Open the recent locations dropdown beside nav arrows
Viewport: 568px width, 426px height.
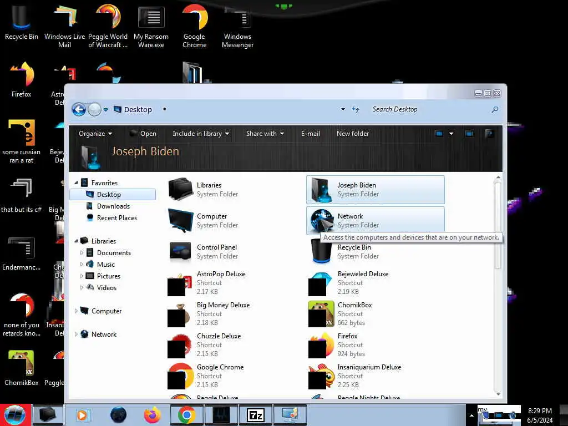coord(106,109)
